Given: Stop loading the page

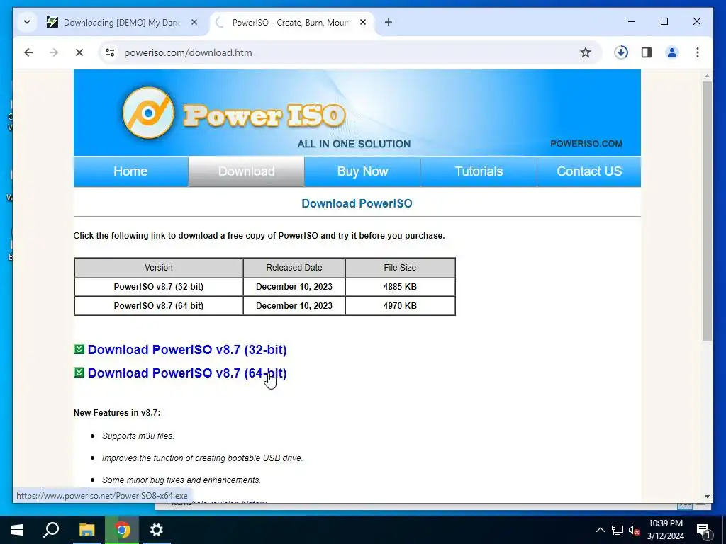Looking at the screenshot, I should pos(79,52).
